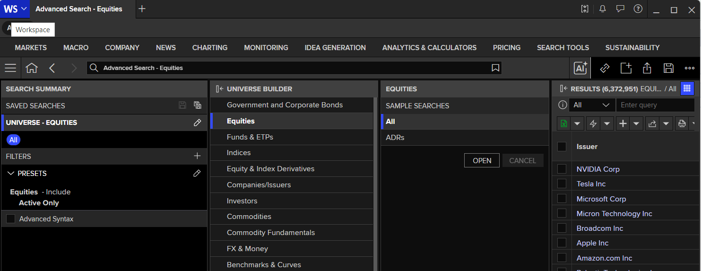The width and height of the screenshot is (701, 271).
Task: Click the Home icon in navigation bar
Action: [32, 68]
